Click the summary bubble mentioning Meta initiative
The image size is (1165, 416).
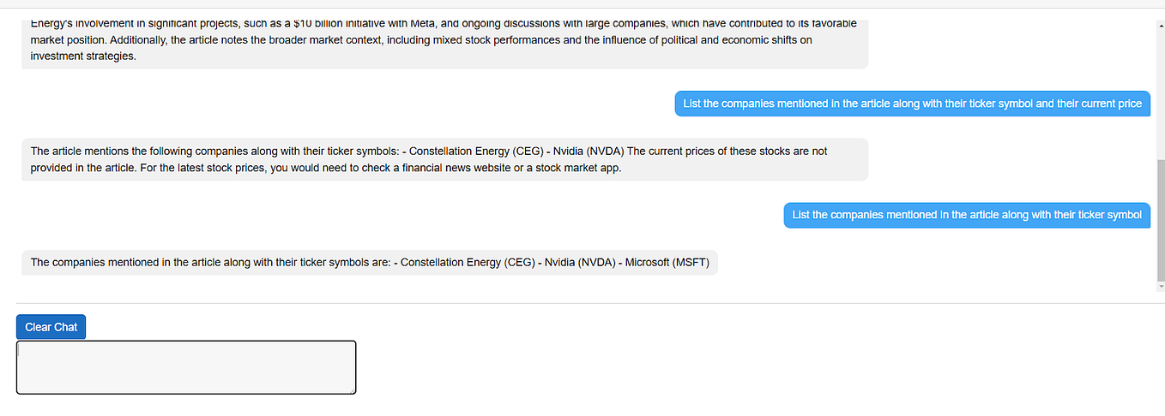[444, 40]
